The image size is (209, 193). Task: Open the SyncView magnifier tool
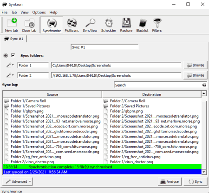pos(90,25)
